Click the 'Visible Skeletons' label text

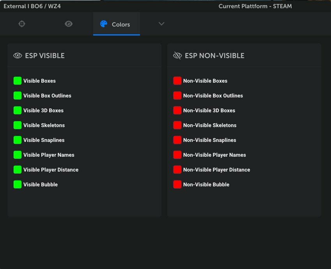click(44, 125)
